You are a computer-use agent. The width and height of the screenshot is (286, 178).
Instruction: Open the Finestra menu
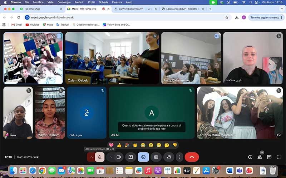117,2
